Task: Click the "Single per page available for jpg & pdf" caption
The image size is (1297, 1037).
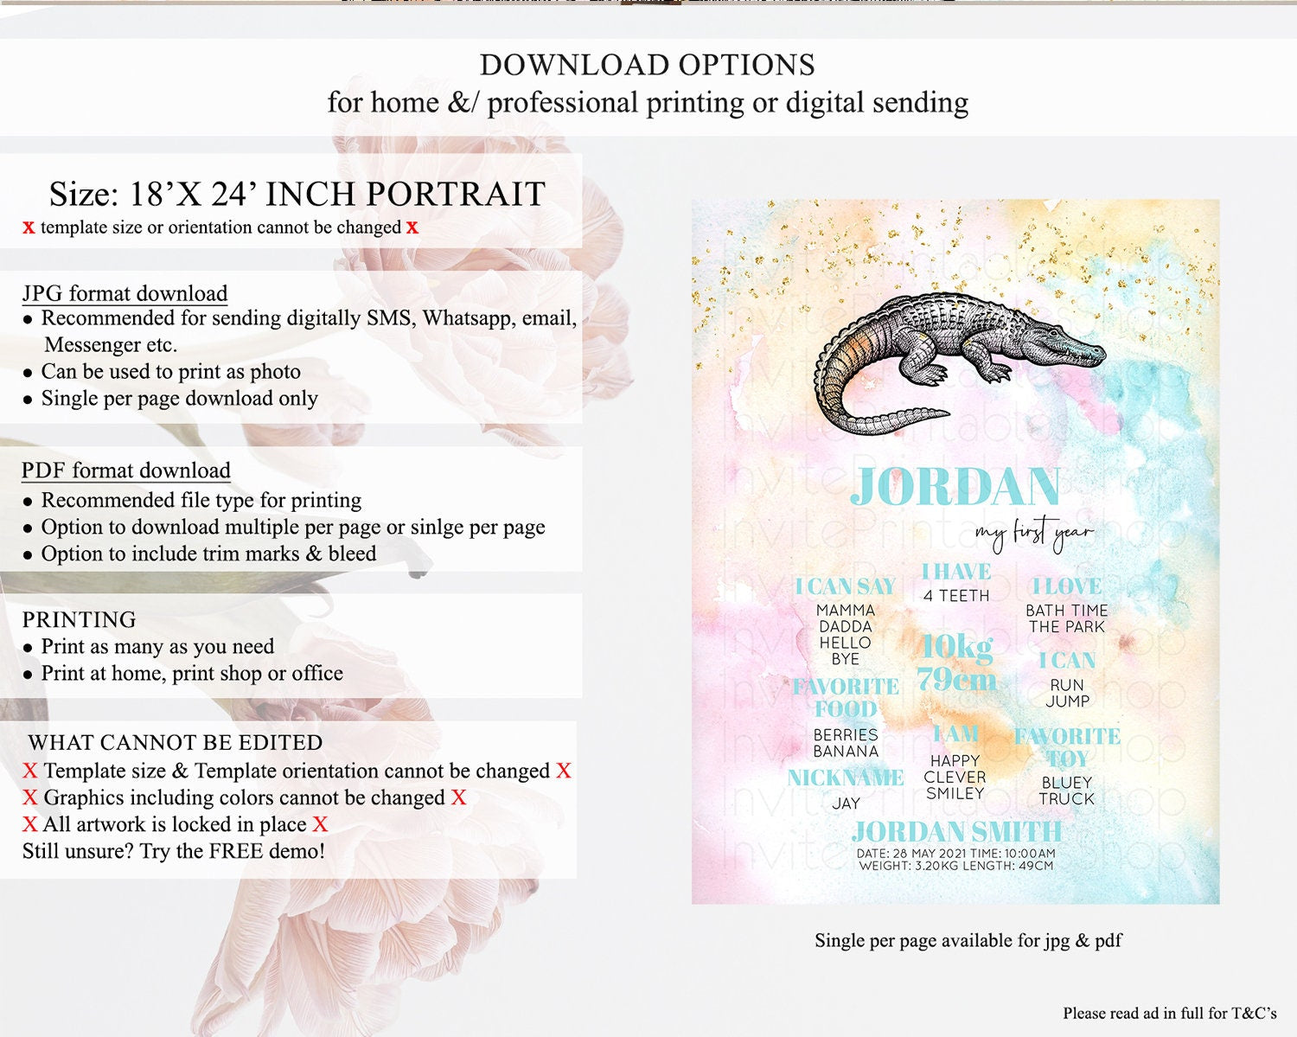Action: coord(968,940)
